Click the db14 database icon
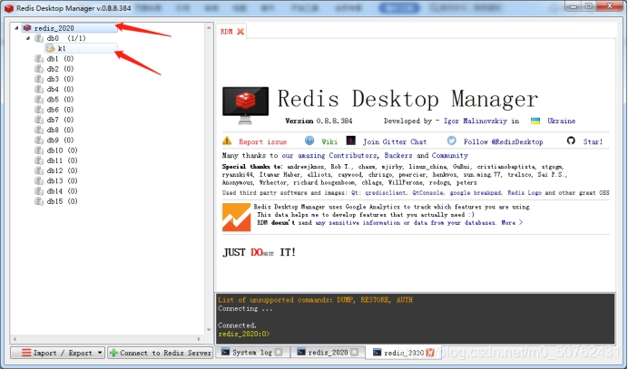 point(39,191)
